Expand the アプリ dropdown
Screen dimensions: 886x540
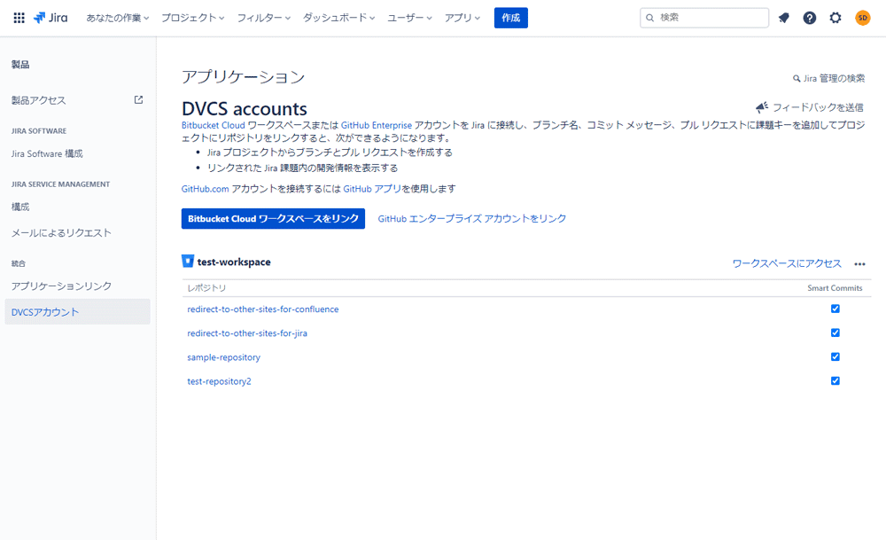tap(462, 18)
